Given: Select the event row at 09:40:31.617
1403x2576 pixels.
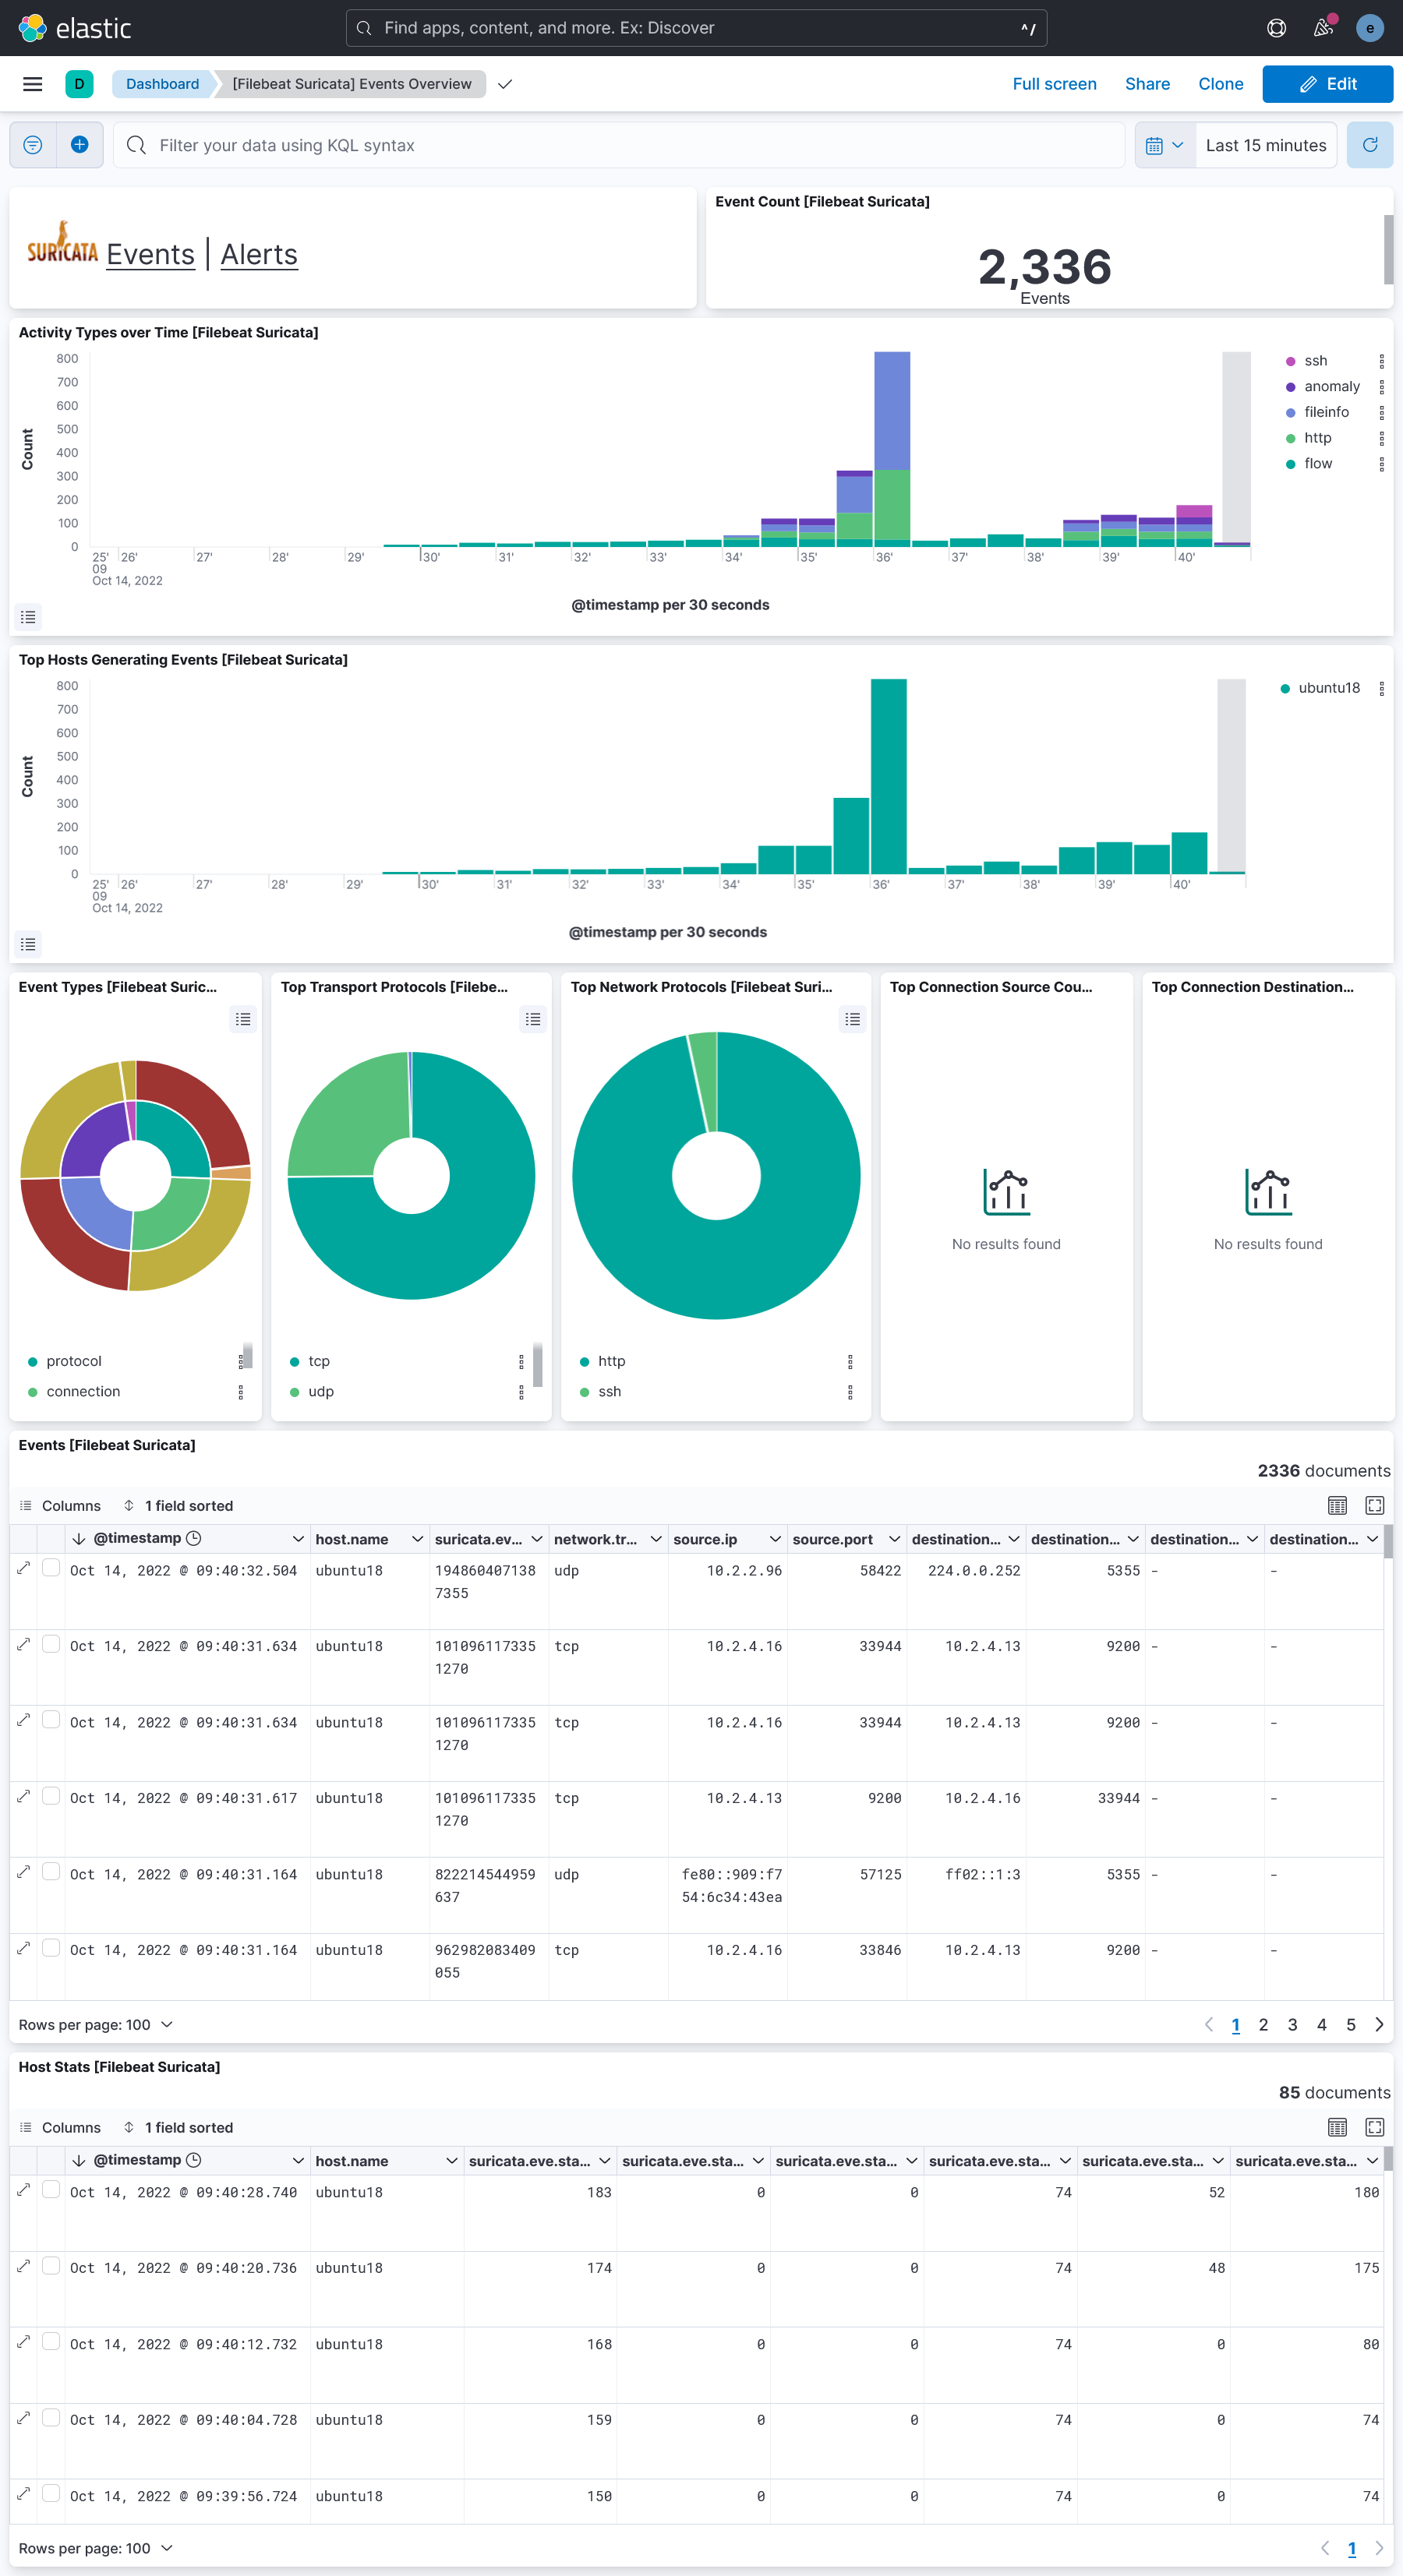Looking at the screenshot, I should 51,1796.
